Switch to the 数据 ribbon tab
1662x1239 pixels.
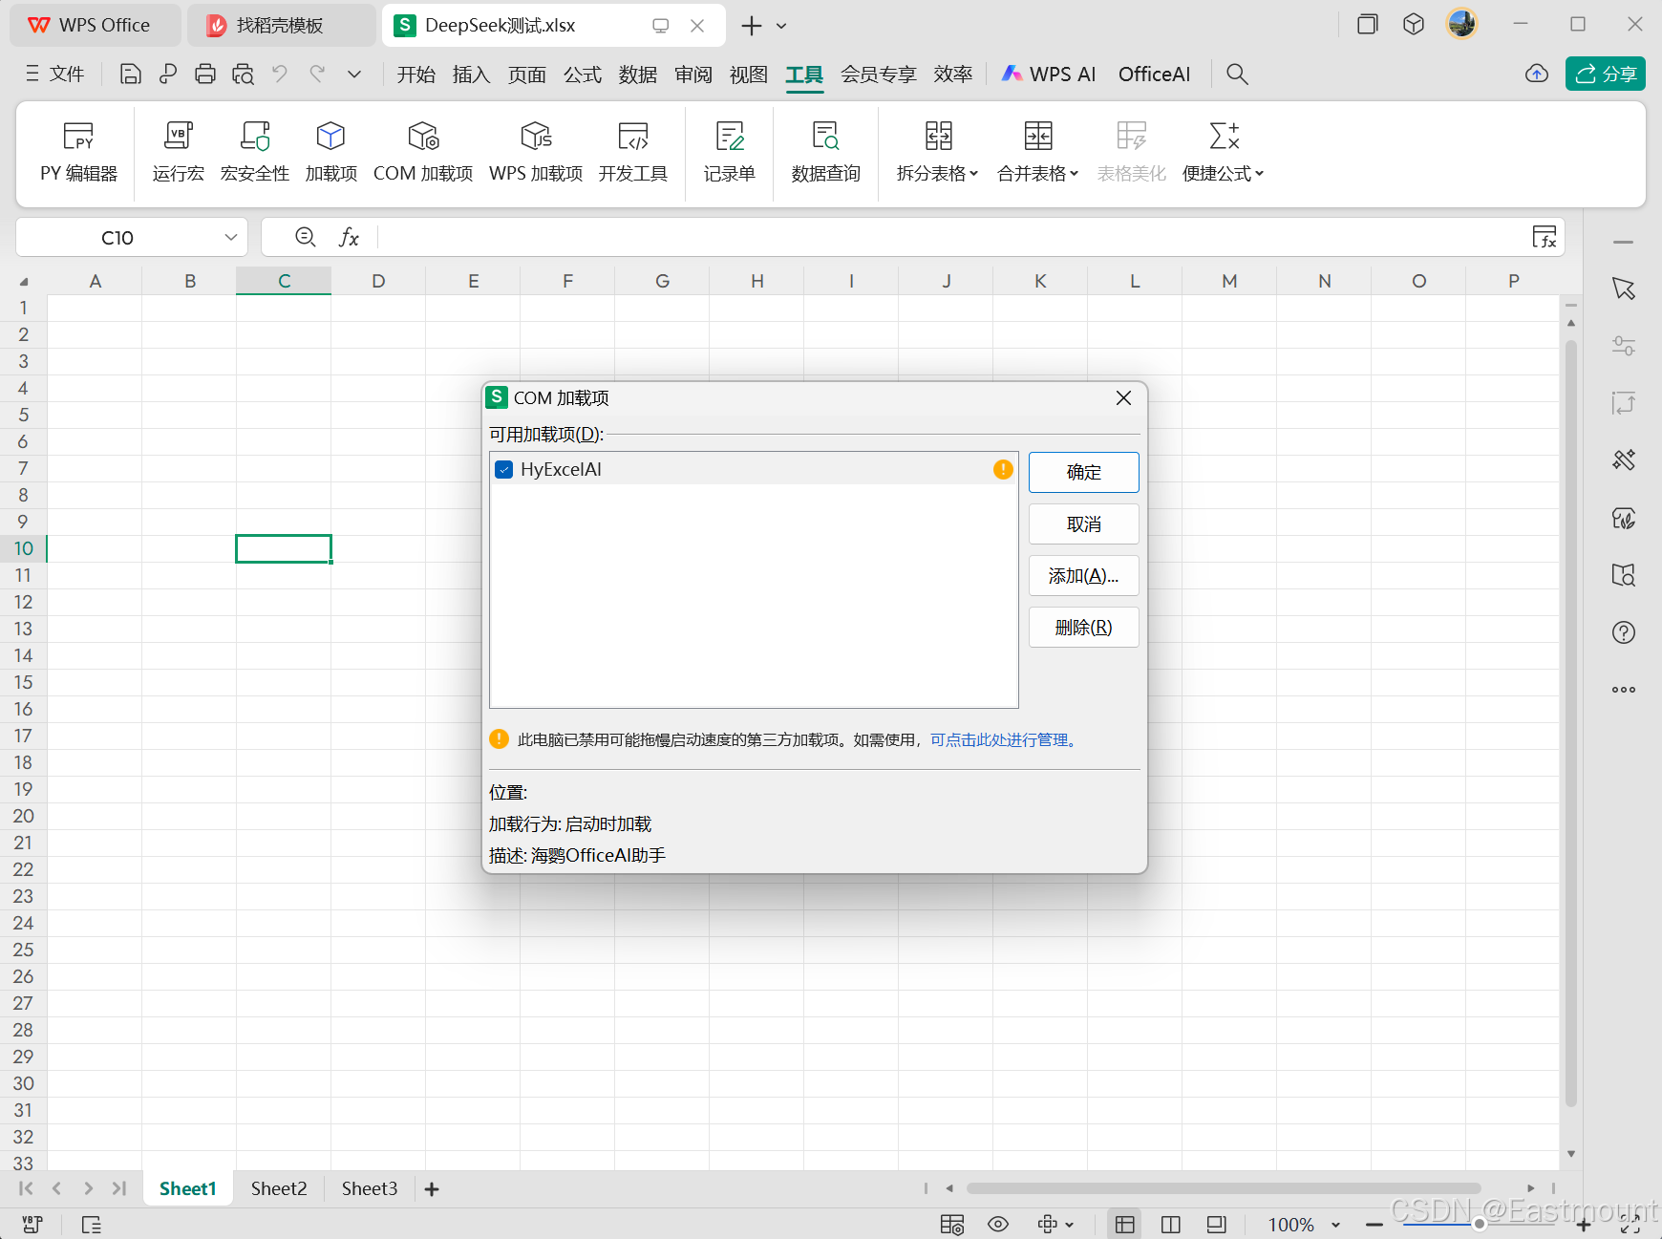pos(638,74)
